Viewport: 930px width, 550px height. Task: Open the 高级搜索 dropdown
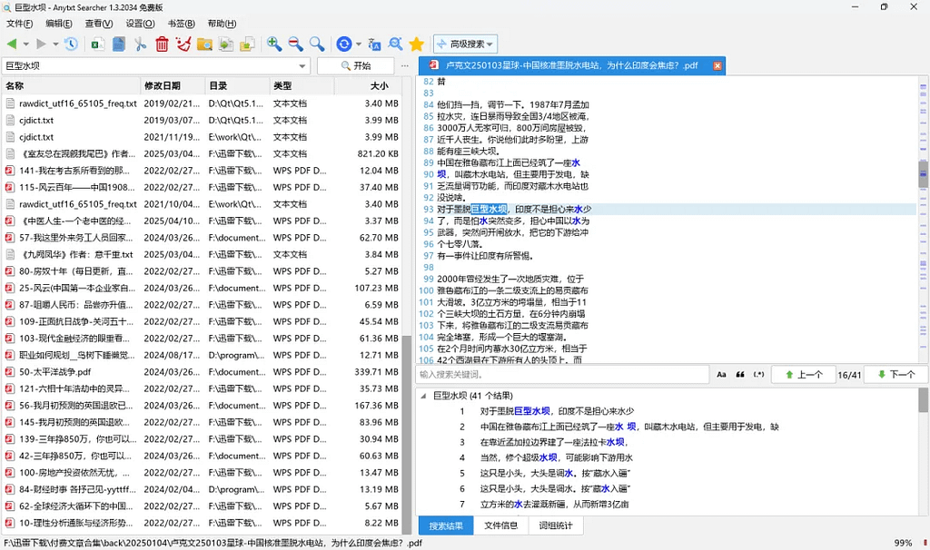[x=465, y=44]
